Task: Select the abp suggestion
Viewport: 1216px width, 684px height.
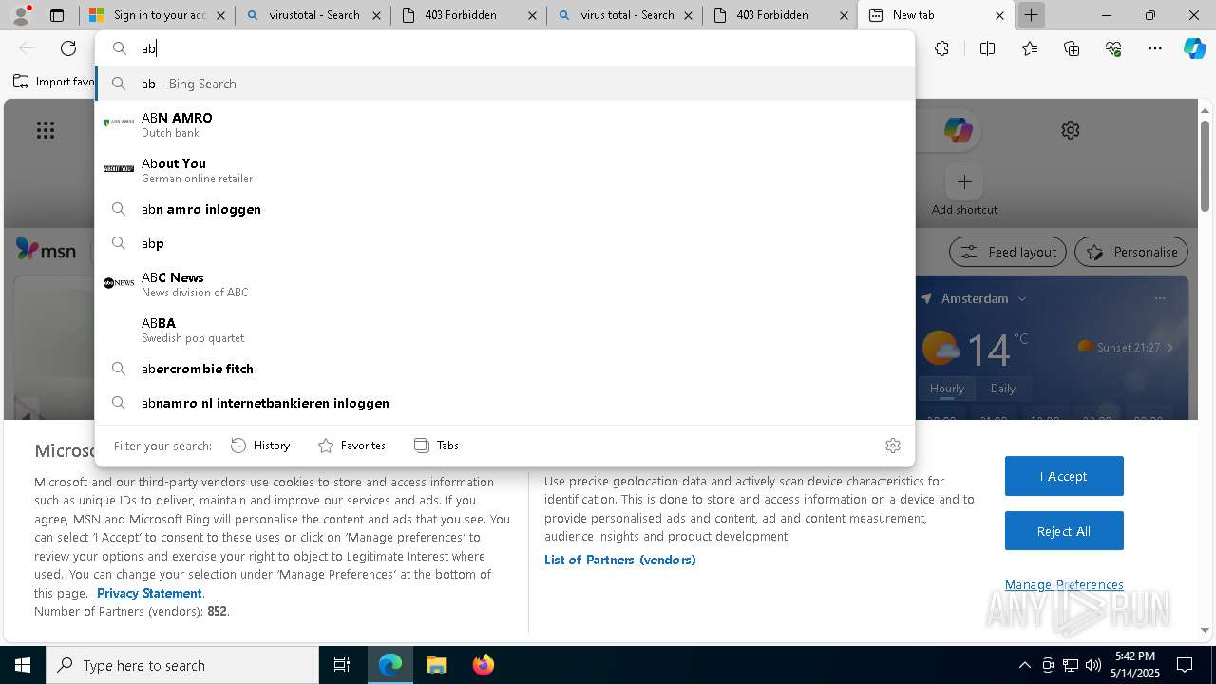Action: 504,243
